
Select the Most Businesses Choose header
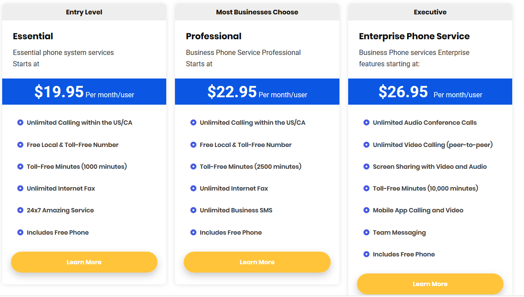coord(257,12)
